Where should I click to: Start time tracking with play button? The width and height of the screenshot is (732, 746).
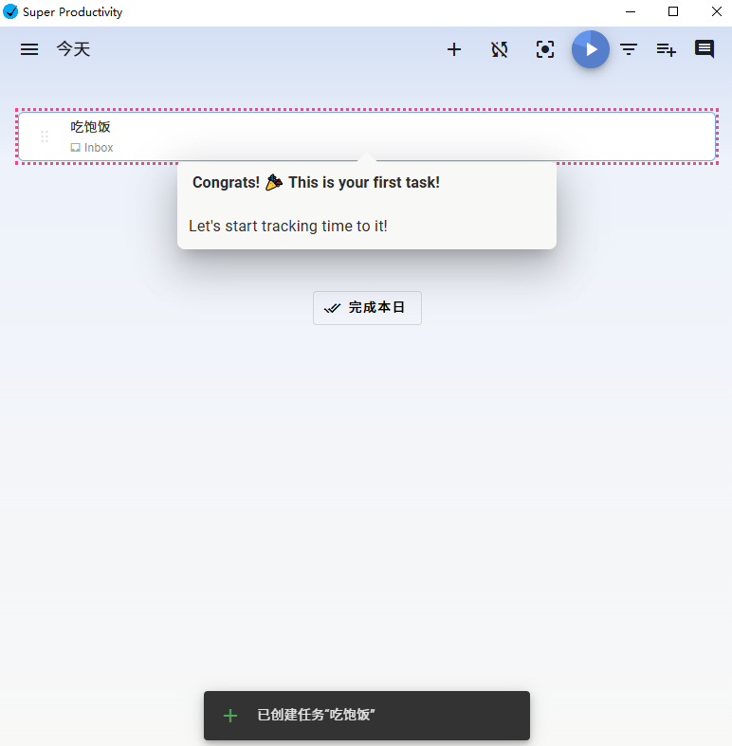590,49
